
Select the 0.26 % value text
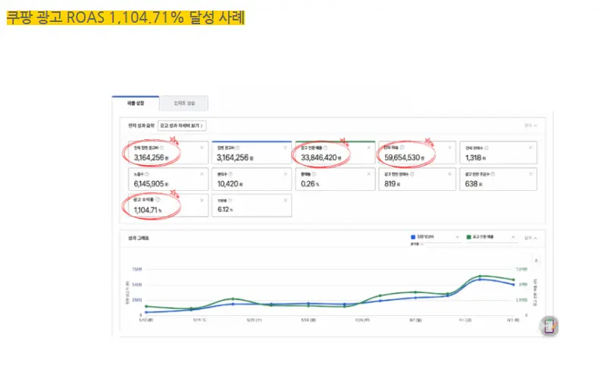pos(310,183)
